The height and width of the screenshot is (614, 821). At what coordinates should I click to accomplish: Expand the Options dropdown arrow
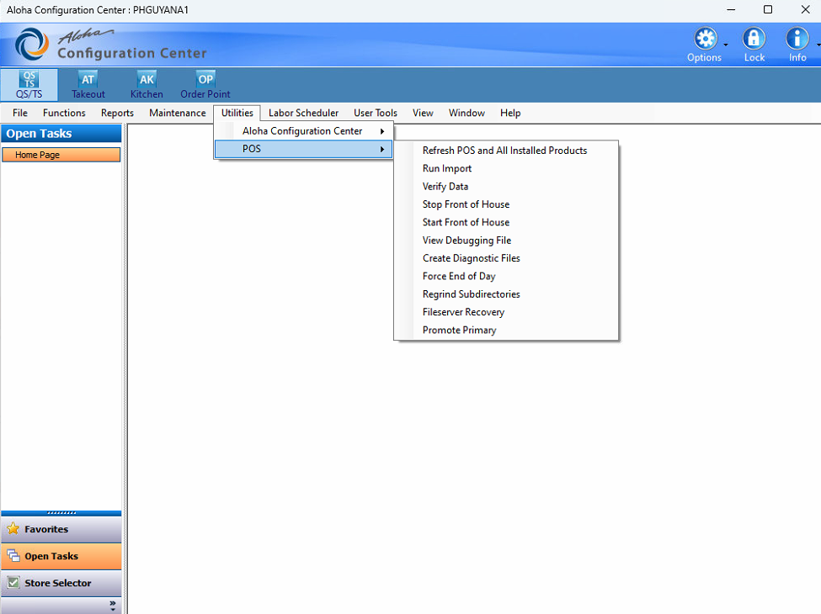726,45
